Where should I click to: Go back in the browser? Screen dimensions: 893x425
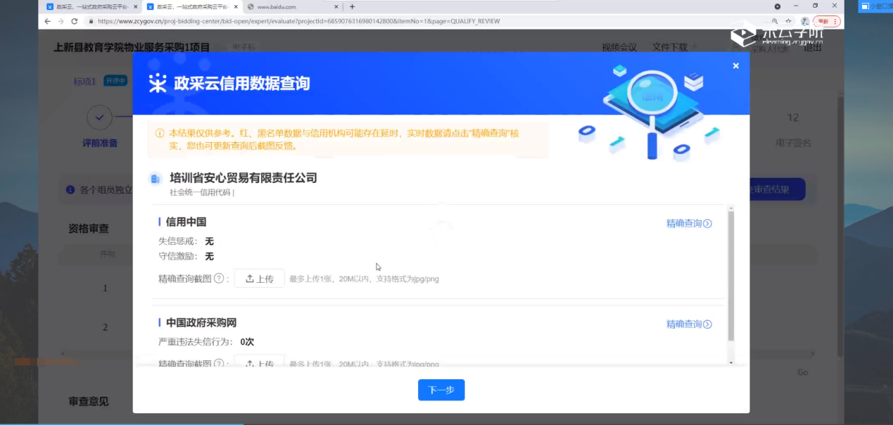tap(47, 21)
